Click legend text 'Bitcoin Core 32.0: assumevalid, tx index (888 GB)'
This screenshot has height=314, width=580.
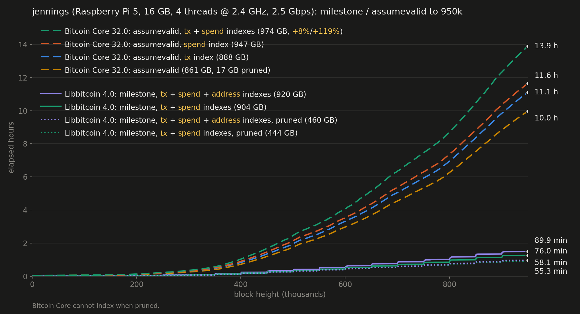(157, 57)
